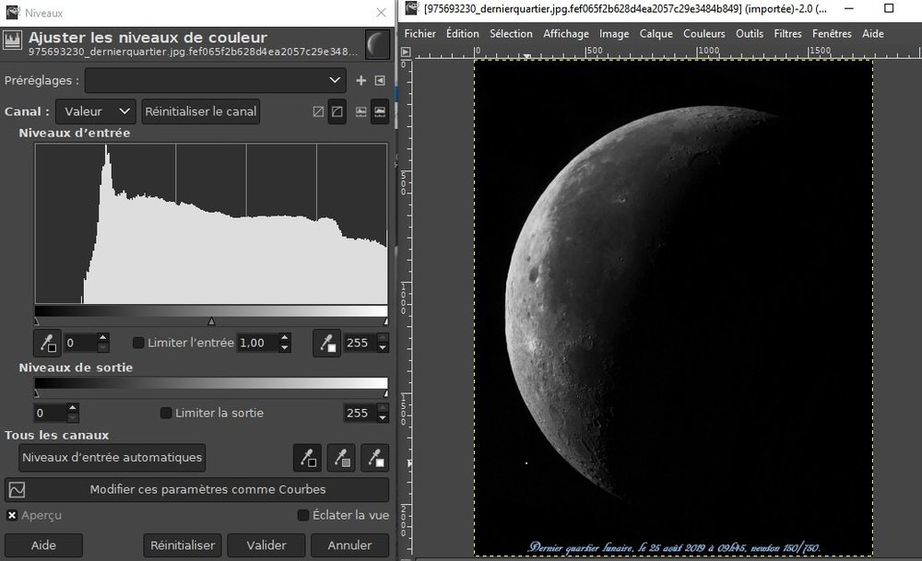Enable the Limiter l'entrée checkbox
Viewport: 922px width, 561px height.
click(139, 343)
